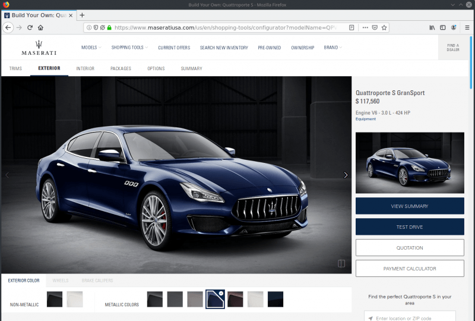Click the compare view icon on car image
The height and width of the screenshot is (321, 475).
coord(341,263)
